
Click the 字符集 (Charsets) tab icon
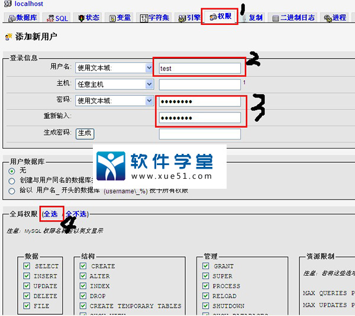point(144,18)
